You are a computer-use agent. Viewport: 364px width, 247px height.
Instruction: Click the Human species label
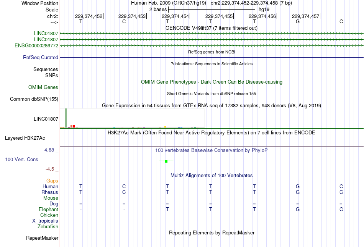click(x=50, y=186)
